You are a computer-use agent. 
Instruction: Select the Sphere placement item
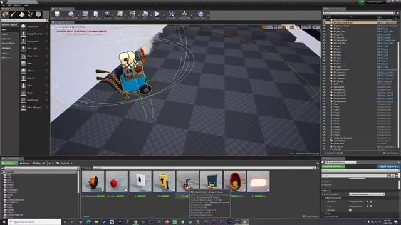point(34,71)
